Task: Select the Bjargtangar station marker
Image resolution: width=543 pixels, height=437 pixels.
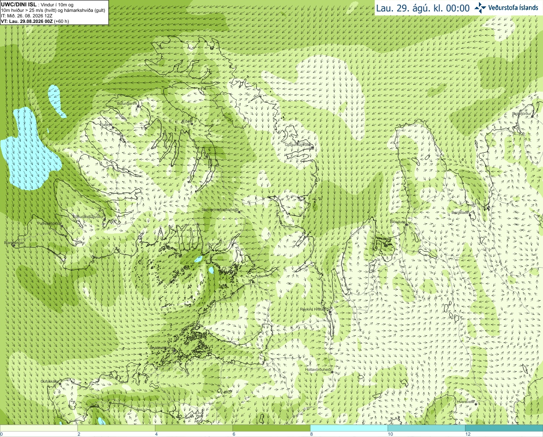Action: pos(14,246)
